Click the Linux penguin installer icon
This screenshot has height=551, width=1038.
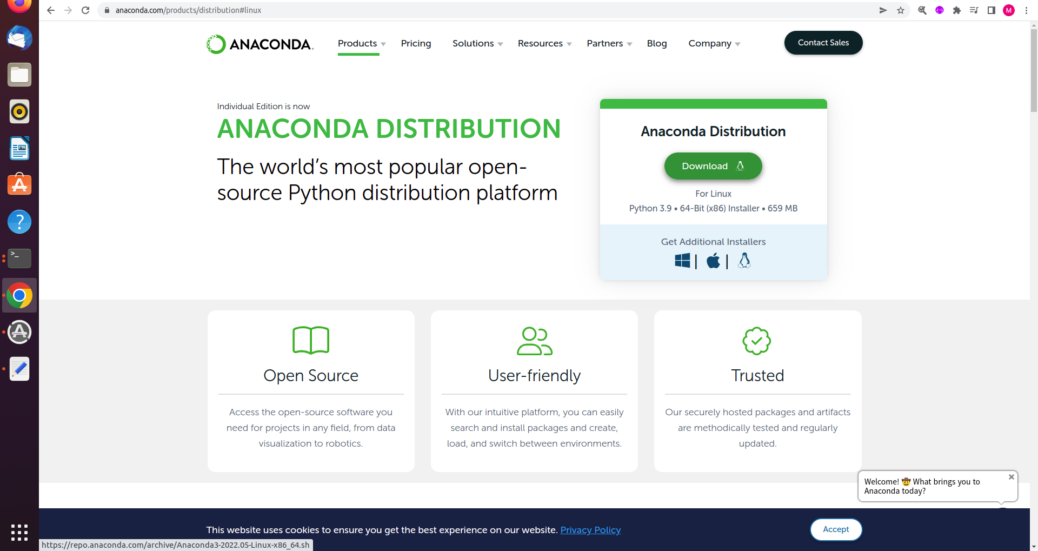(744, 261)
